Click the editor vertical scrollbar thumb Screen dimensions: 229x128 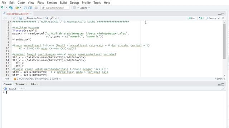pyautogui.click(x=224, y=41)
